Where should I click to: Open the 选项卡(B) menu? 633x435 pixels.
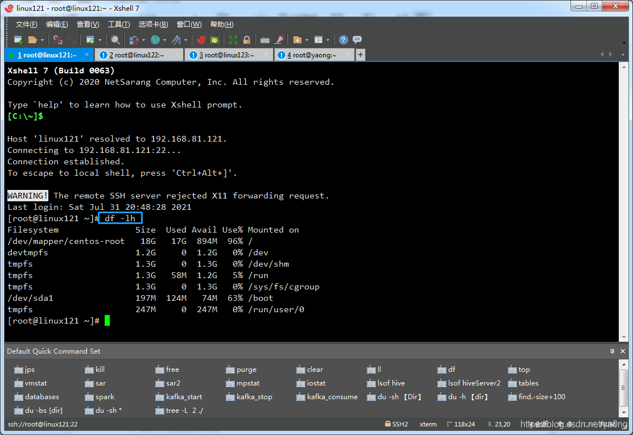153,24
